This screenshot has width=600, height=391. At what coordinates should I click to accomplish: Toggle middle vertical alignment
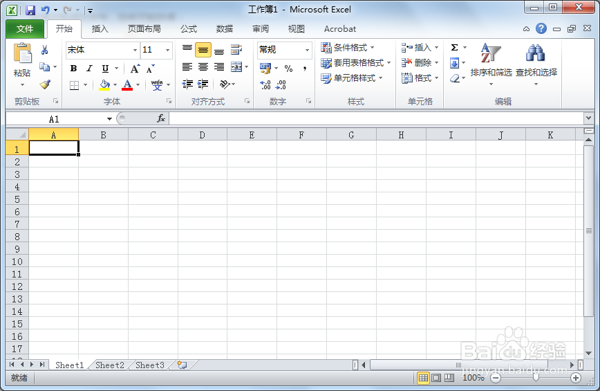click(203, 50)
